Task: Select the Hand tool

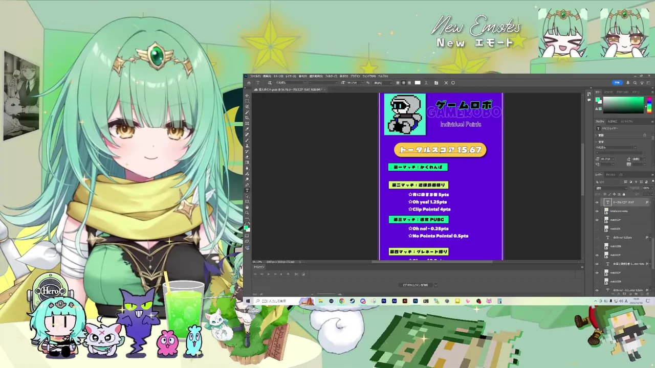Action: [x=247, y=207]
